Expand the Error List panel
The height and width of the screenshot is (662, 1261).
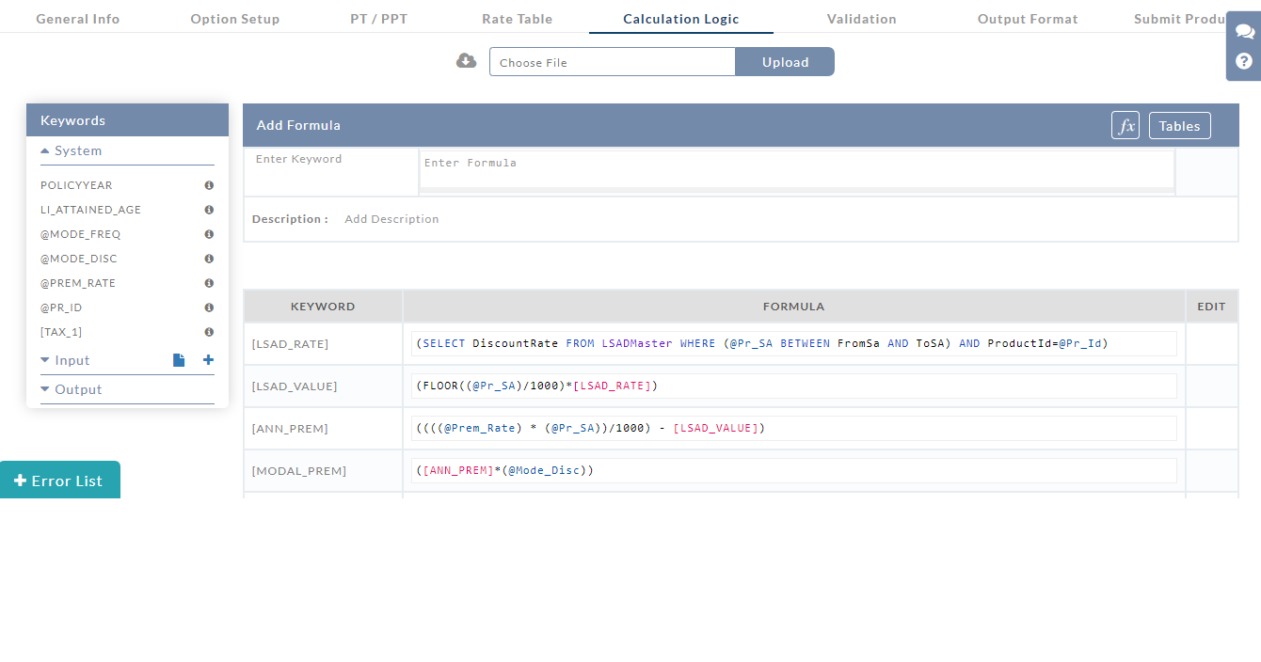click(59, 481)
